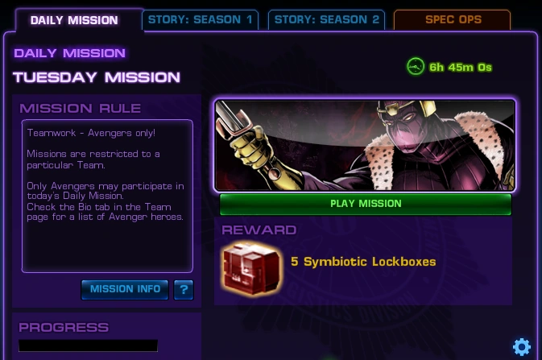Click the mission progress bar
The height and width of the screenshot is (360, 542).
coord(88,346)
